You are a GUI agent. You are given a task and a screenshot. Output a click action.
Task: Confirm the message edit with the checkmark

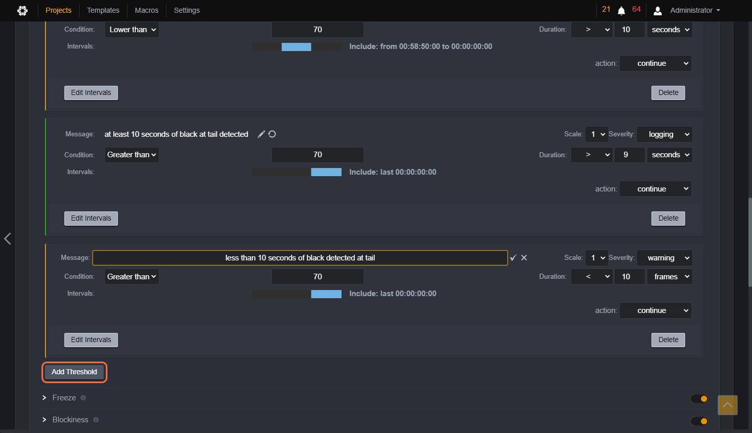pyautogui.click(x=513, y=258)
